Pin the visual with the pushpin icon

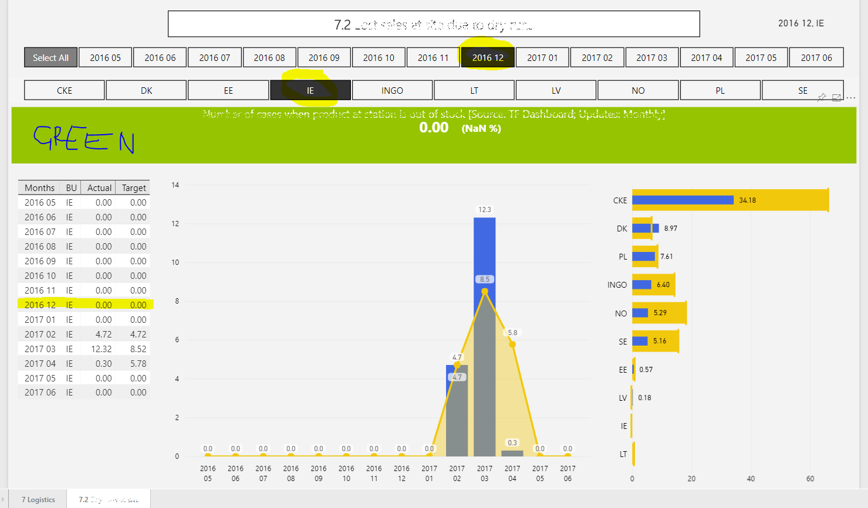coord(822,97)
